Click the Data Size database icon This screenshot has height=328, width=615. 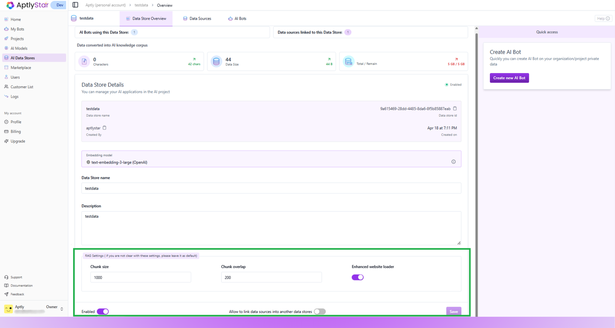(x=216, y=62)
